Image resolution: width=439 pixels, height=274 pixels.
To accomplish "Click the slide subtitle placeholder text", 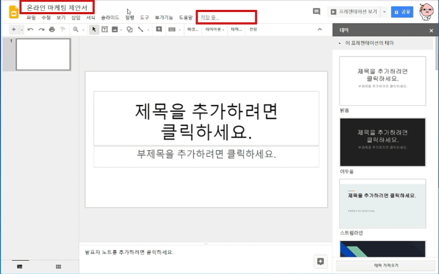I will pyautogui.click(x=206, y=154).
